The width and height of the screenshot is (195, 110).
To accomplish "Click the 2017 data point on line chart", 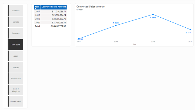I will click(x=79, y=39).
